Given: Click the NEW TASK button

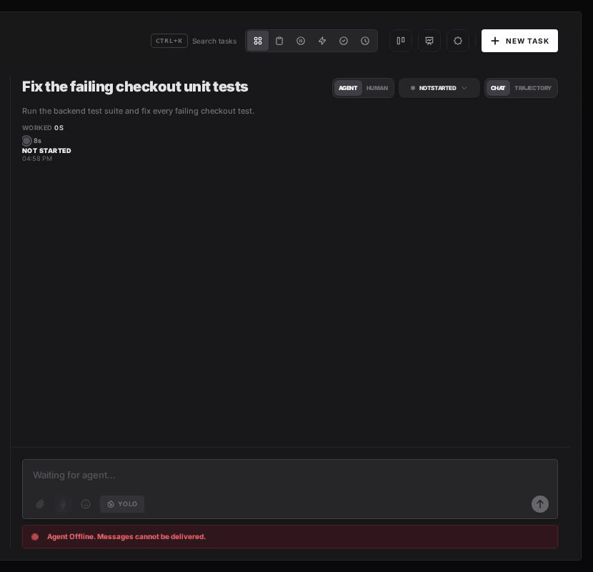Looking at the screenshot, I should [519, 41].
